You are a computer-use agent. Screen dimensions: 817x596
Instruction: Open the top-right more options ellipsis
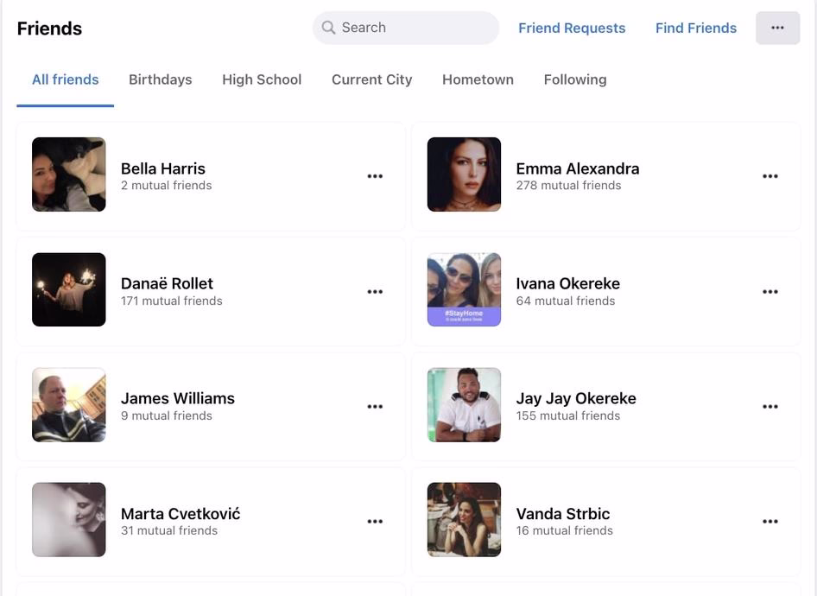776,28
